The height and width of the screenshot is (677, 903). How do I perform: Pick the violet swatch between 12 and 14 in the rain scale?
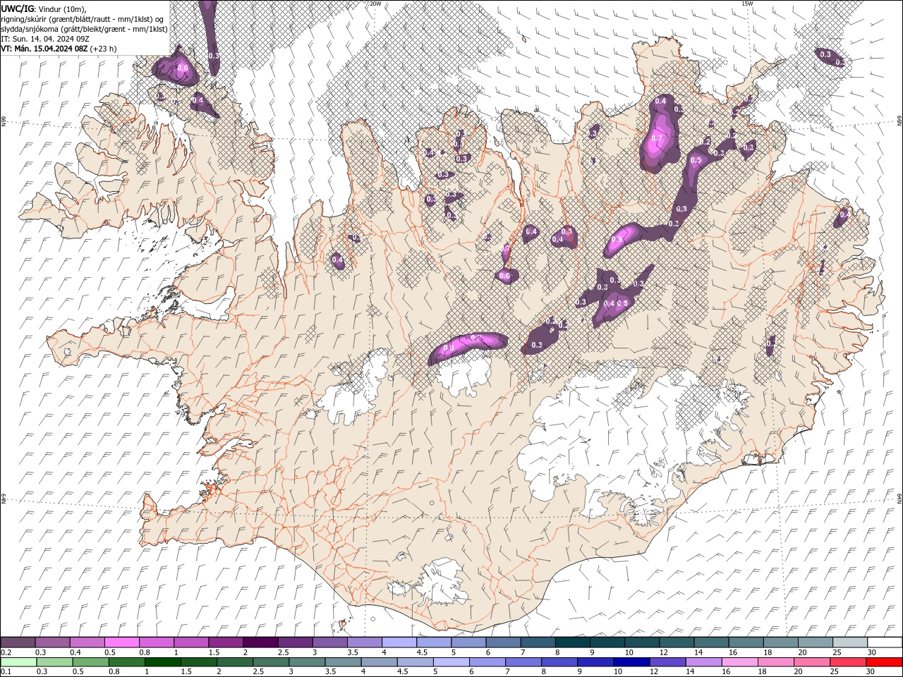668,662
